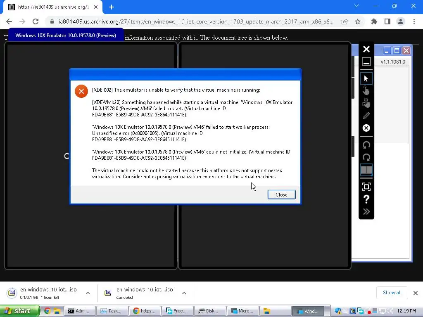This screenshot has width=423, height=317.
Task: Open the Windows start menu
Action: pos(19,311)
